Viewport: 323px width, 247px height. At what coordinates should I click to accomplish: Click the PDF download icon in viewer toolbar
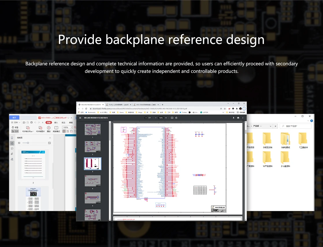click(233, 118)
